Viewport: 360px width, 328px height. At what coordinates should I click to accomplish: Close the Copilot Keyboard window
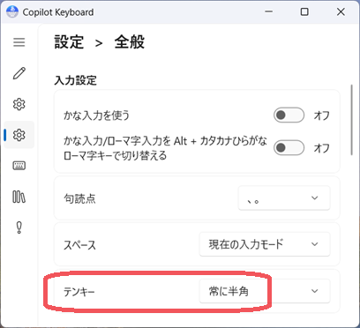341,12
